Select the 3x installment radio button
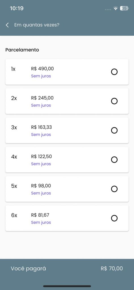Screen dimensions: 134x290 114,130
